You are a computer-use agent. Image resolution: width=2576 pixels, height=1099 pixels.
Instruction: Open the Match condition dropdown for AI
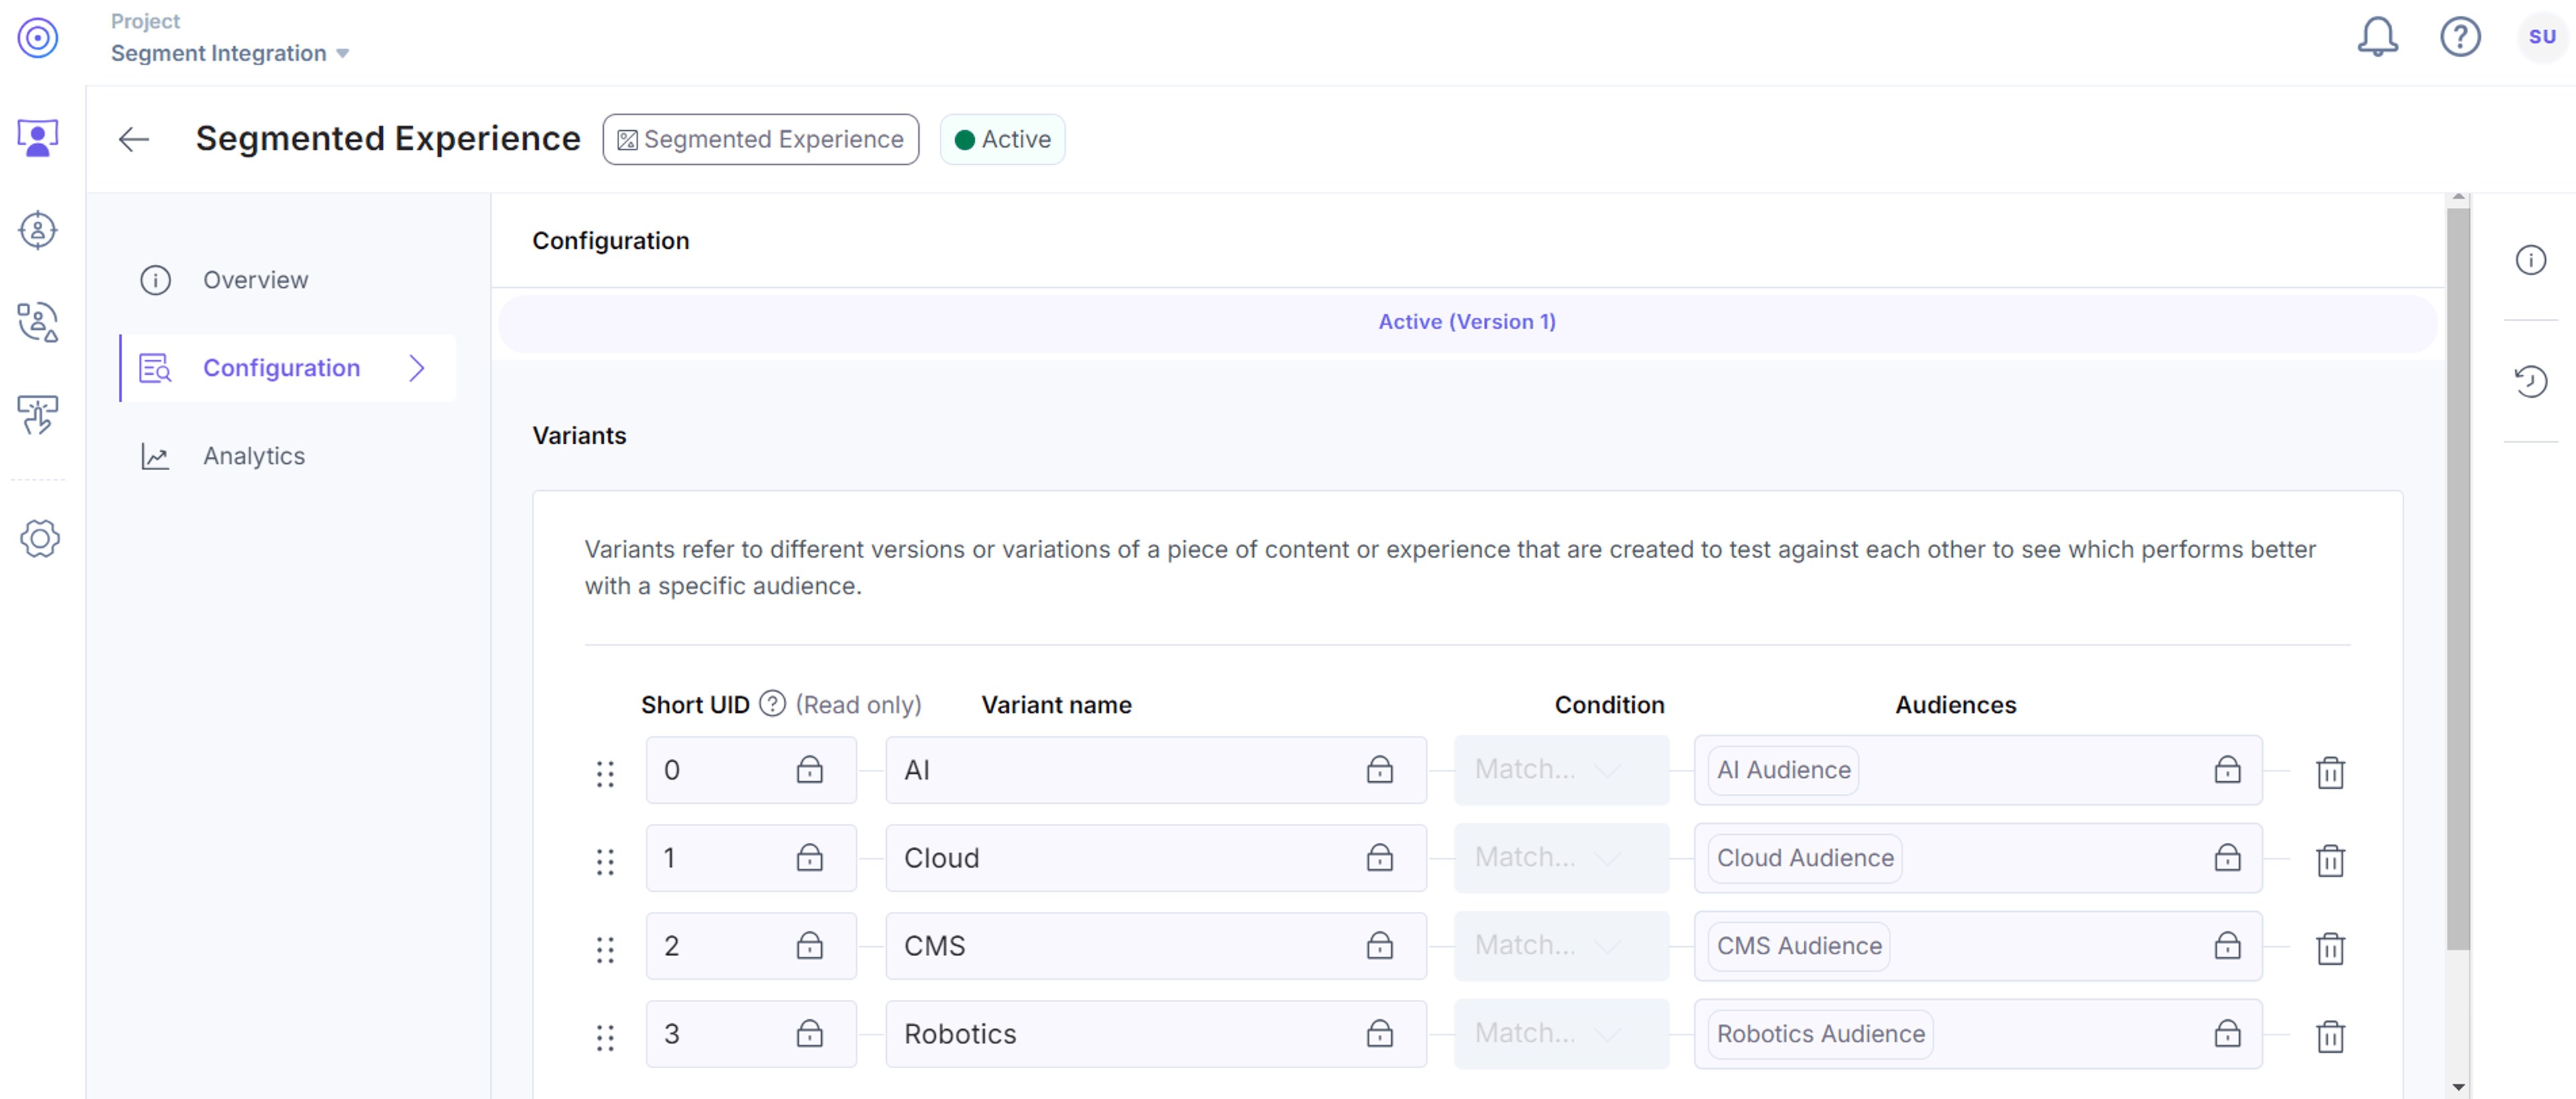pyautogui.click(x=1561, y=769)
